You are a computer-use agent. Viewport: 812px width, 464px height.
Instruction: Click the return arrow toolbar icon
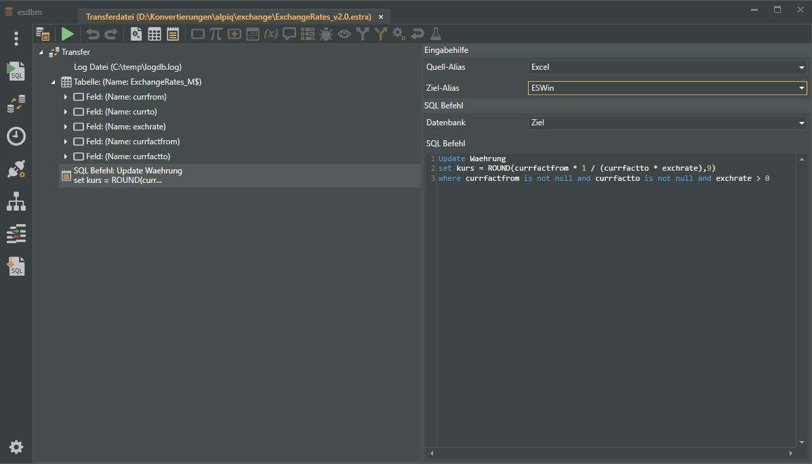[x=418, y=34]
